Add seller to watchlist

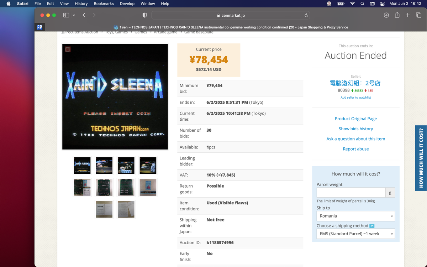(356, 97)
